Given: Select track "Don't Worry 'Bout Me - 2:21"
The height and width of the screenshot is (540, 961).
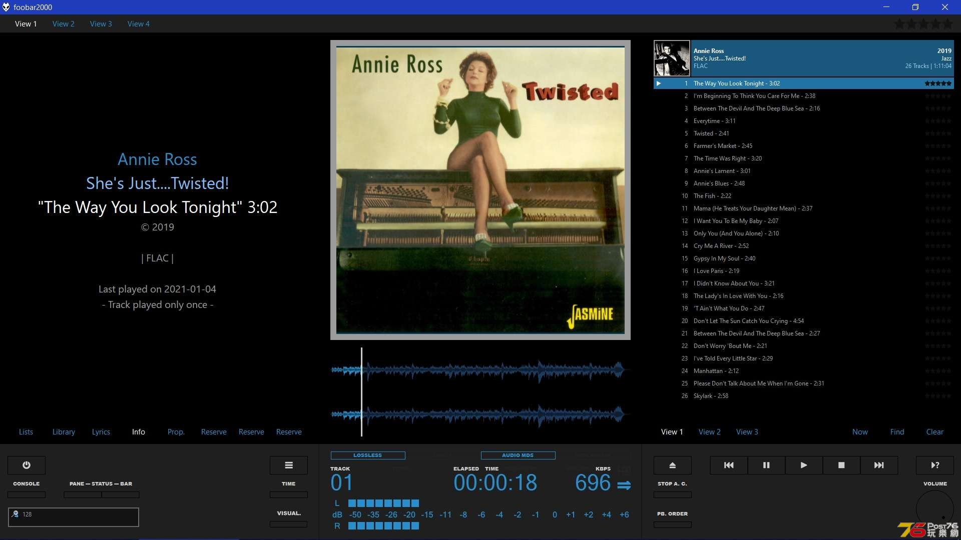Looking at the screenshot, I should click(804, 346).
